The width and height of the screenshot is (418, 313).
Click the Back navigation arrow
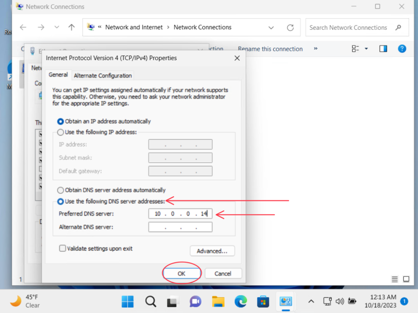coord(23,27)
